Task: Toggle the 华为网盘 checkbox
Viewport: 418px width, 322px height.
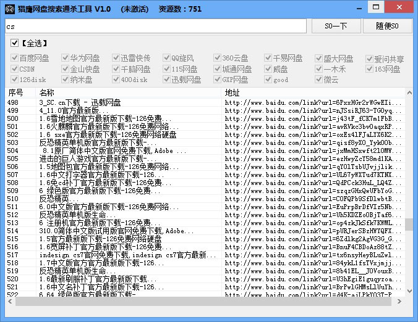Action: [x=66, y=59]
